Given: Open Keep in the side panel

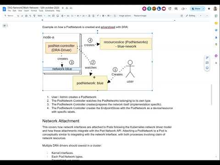Looking at the screenshot, I should [216, 23].
